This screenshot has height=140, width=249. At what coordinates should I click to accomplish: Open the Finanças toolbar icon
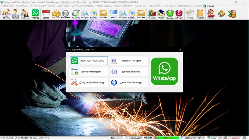point(152,14)
